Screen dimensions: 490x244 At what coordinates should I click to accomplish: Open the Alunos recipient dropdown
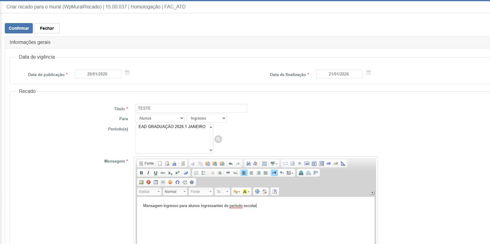pos(160,118)
